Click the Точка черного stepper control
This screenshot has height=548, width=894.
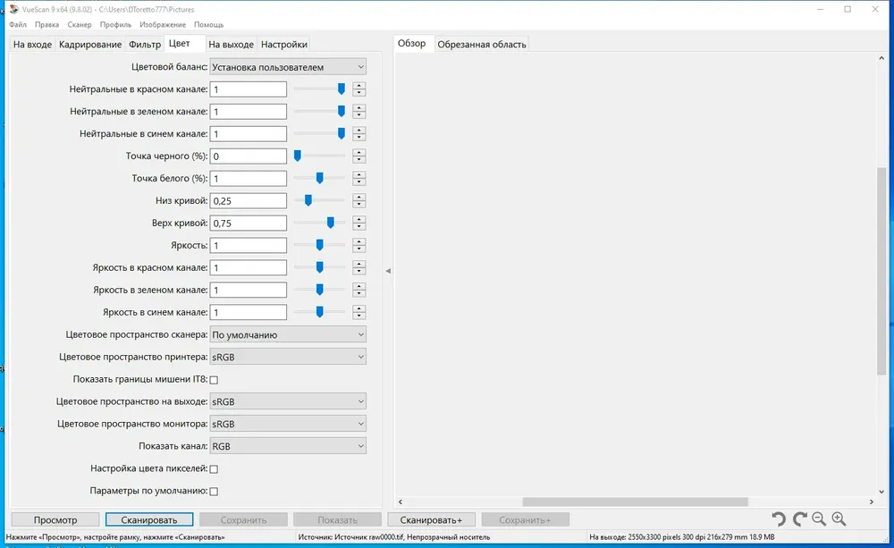coord(358,156)
